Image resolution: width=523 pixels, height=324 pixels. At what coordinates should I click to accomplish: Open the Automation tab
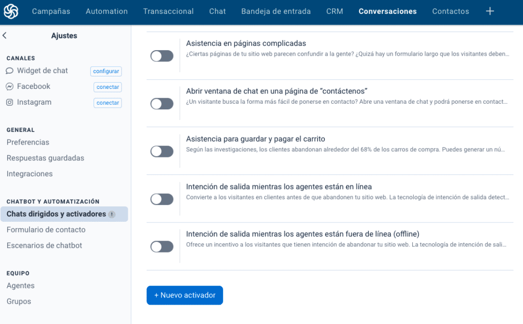click(107, 11)
